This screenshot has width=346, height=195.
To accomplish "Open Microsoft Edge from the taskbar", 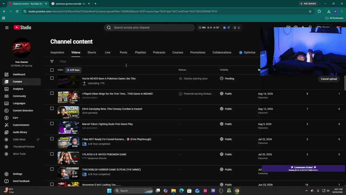I will coord(181,191).
